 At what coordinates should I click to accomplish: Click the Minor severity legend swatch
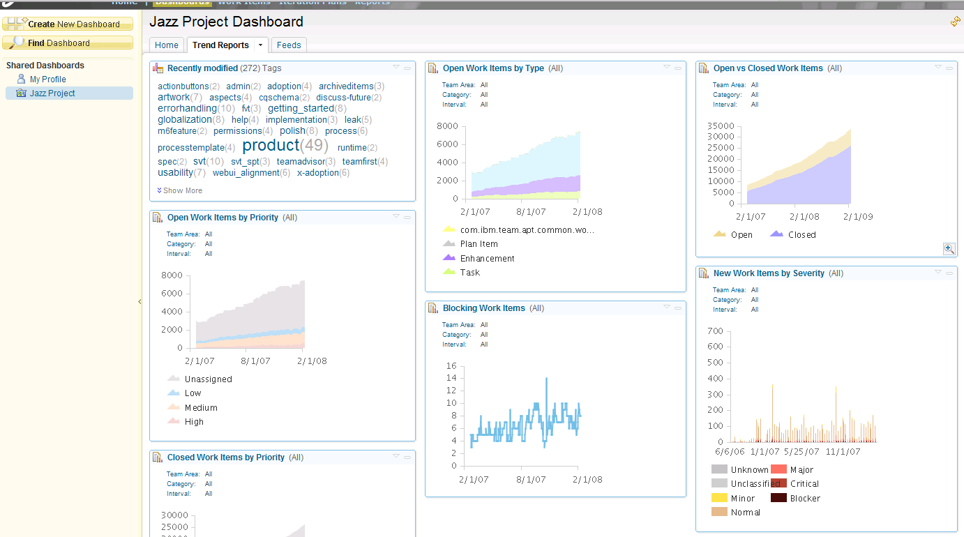[719, 498]
